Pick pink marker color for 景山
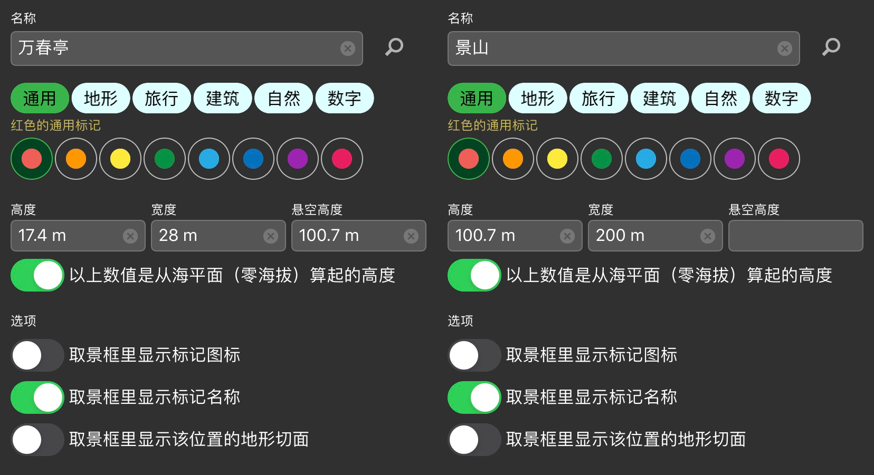 779,159
